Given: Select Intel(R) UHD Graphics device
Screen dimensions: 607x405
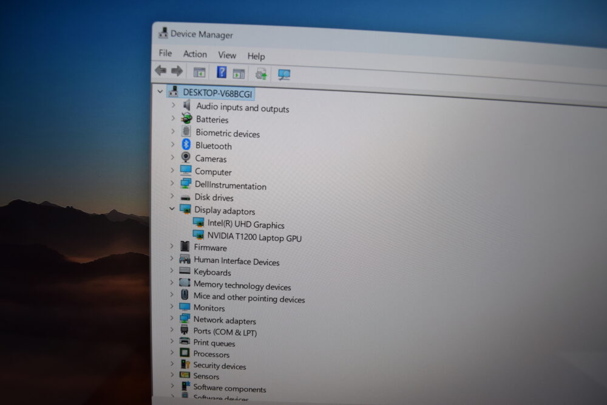Looking at the screenshot, I should coord(246,224).
